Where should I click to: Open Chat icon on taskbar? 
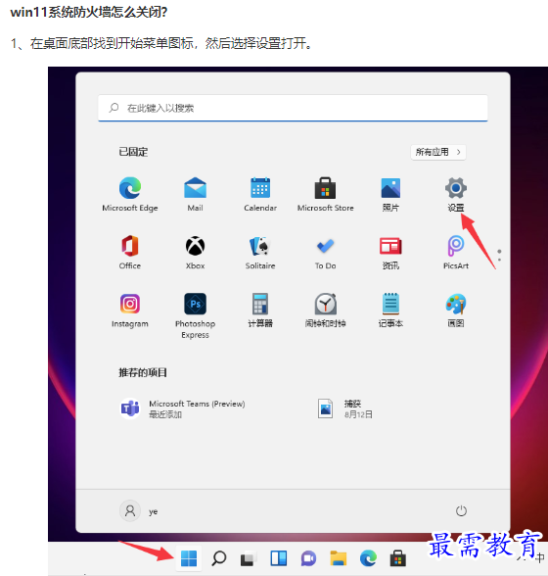pyautogui.click(x=308, y=558)
